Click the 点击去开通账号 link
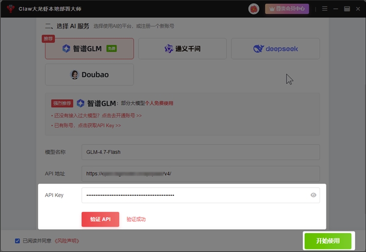 [x=122, y=116]
